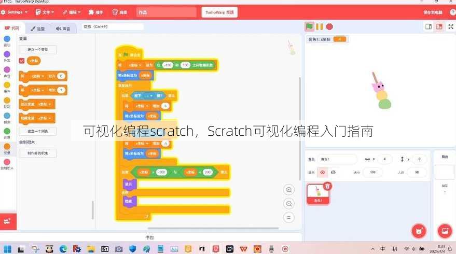The height and width of the screenshot is (254, 456).
Task: Toggle the x坐标 variable monitor checkbox
Action: pyautogui.click(x=21, y=61)
